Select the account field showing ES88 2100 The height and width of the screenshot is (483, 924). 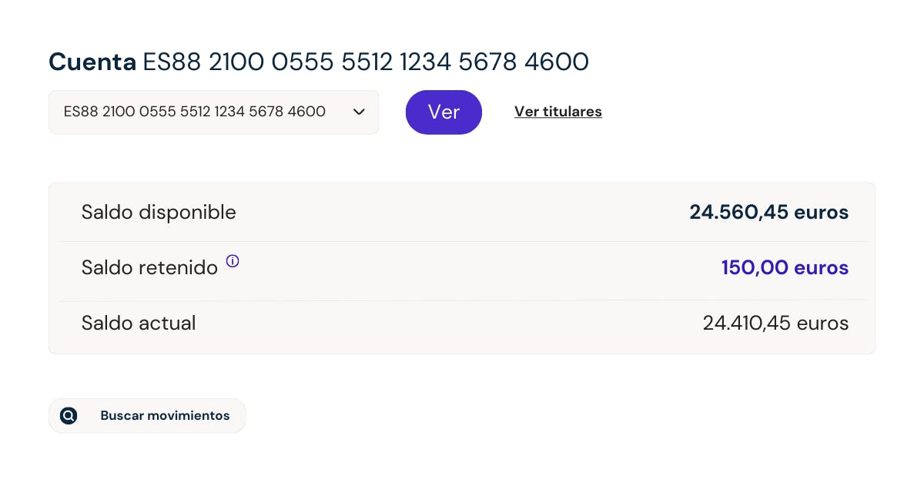[x=195, y=112]
